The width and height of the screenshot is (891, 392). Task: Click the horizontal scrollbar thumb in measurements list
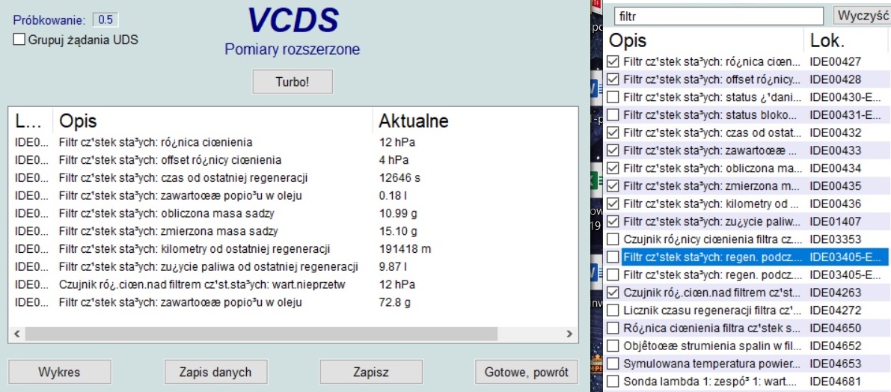[261, 334]
